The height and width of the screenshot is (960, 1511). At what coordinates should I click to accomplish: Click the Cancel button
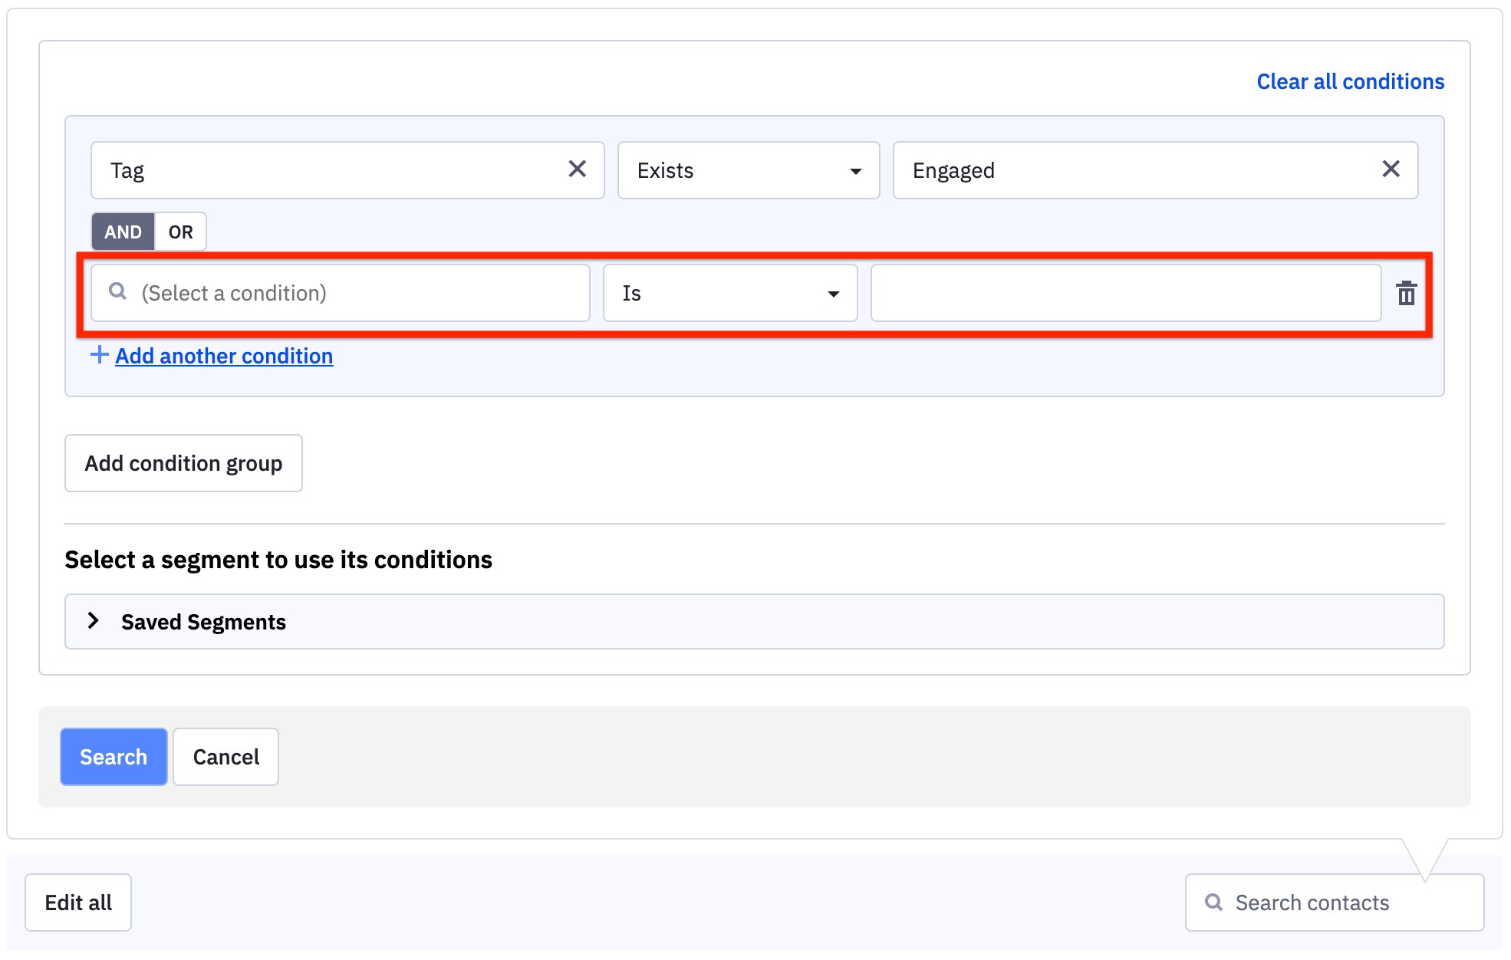225,757
